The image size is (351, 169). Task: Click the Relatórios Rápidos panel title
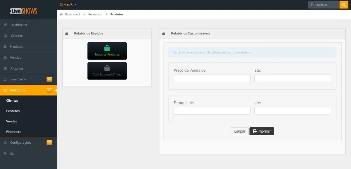coord(89,34)
